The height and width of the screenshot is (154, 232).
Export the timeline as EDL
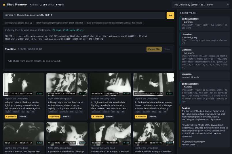tap(154, 49)
